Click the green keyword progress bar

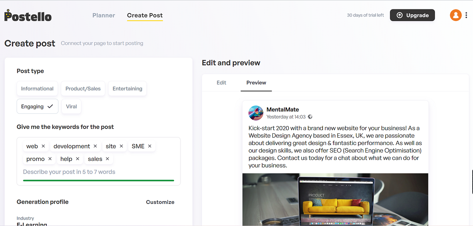(x=98, y=180)
